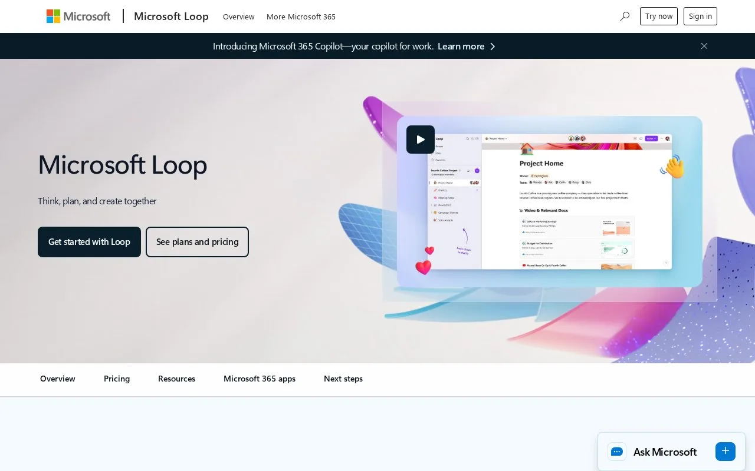The width and height of the screenshot is (755, 471).
Task: Click the Loop app preview thumbnail
Action: 550,202
